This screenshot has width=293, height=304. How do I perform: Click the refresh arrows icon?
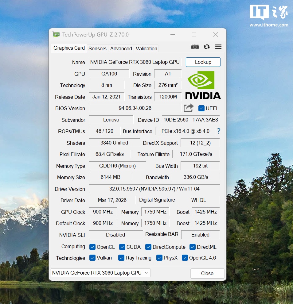tap(207, 47)
